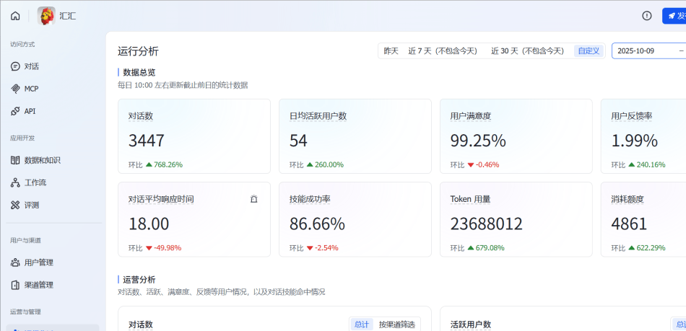Select the 自定义 date range option
The image size is (686, 331).
(589, 51)
